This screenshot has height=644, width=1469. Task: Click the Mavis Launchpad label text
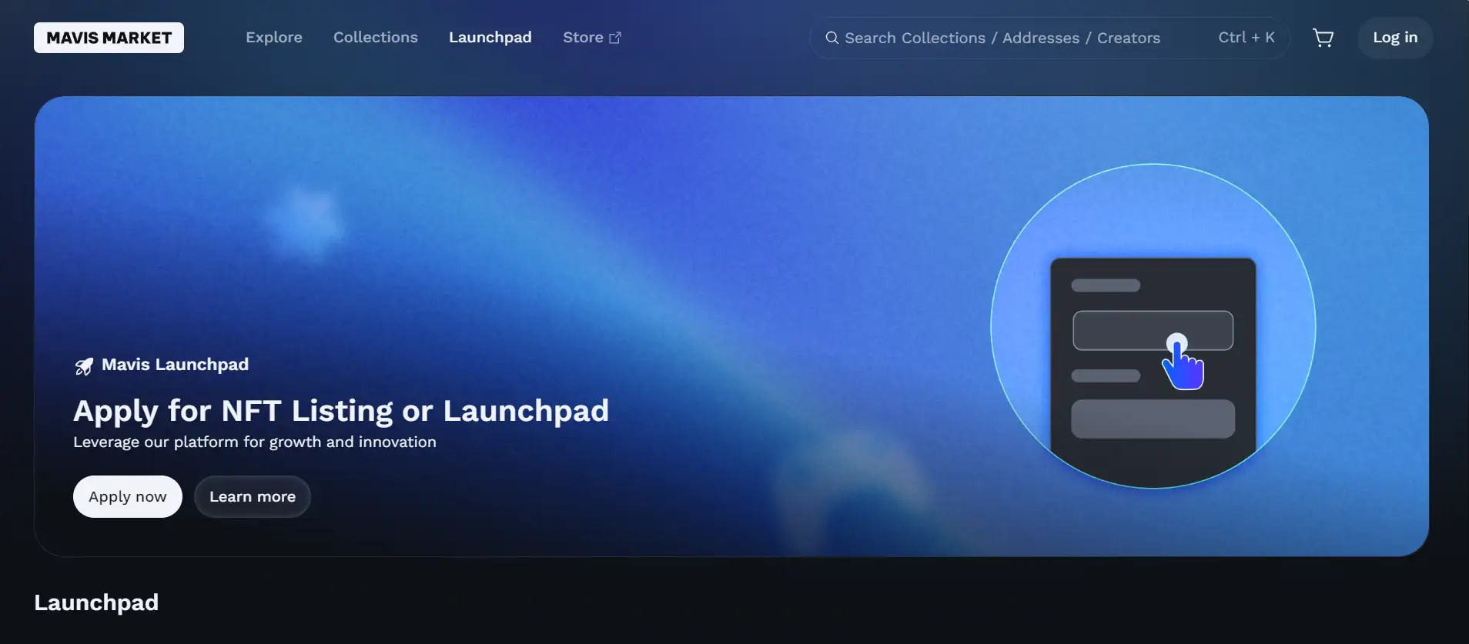175,365
